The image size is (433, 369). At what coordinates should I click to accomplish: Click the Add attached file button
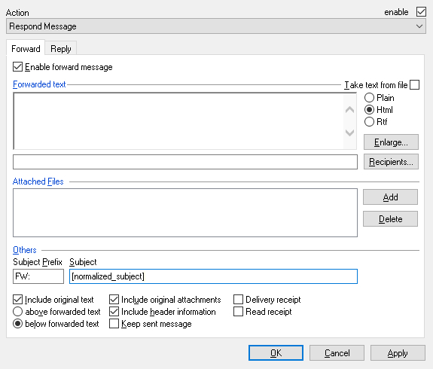point(390,197)
